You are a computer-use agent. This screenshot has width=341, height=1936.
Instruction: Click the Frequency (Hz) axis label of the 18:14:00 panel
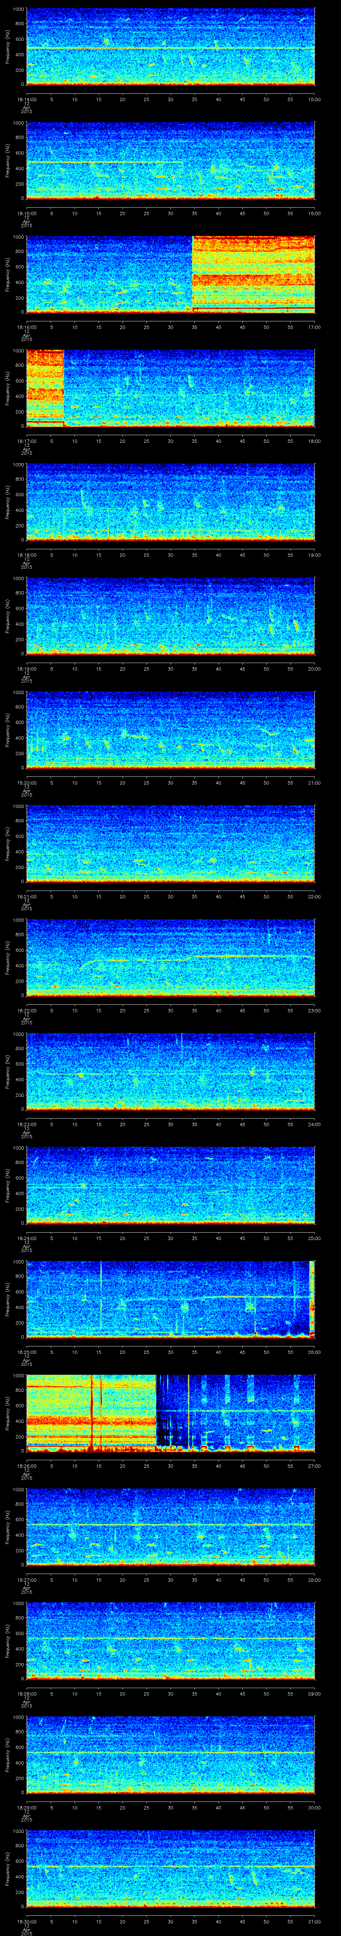(8, 47)
